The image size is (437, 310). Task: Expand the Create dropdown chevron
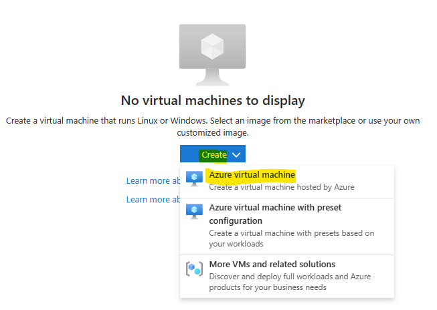(236, 155)
